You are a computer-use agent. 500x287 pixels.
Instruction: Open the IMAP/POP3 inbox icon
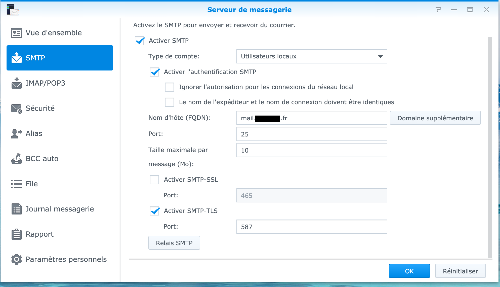(x=17, y=83)
